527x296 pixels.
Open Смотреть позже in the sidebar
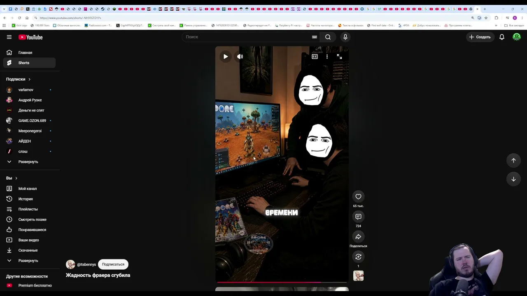point(29,220)
